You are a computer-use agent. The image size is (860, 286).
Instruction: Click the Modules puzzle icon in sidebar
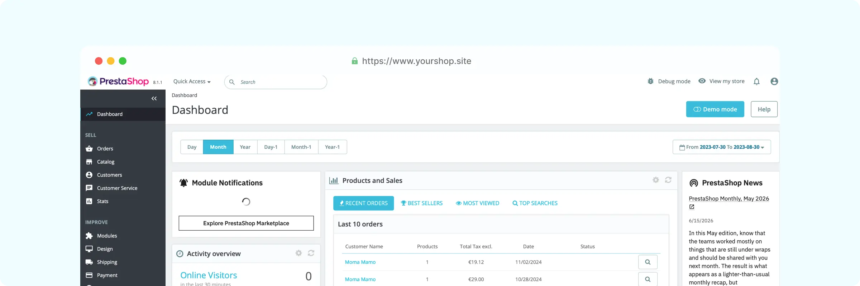pyautogui.click(x=89, y=236)
